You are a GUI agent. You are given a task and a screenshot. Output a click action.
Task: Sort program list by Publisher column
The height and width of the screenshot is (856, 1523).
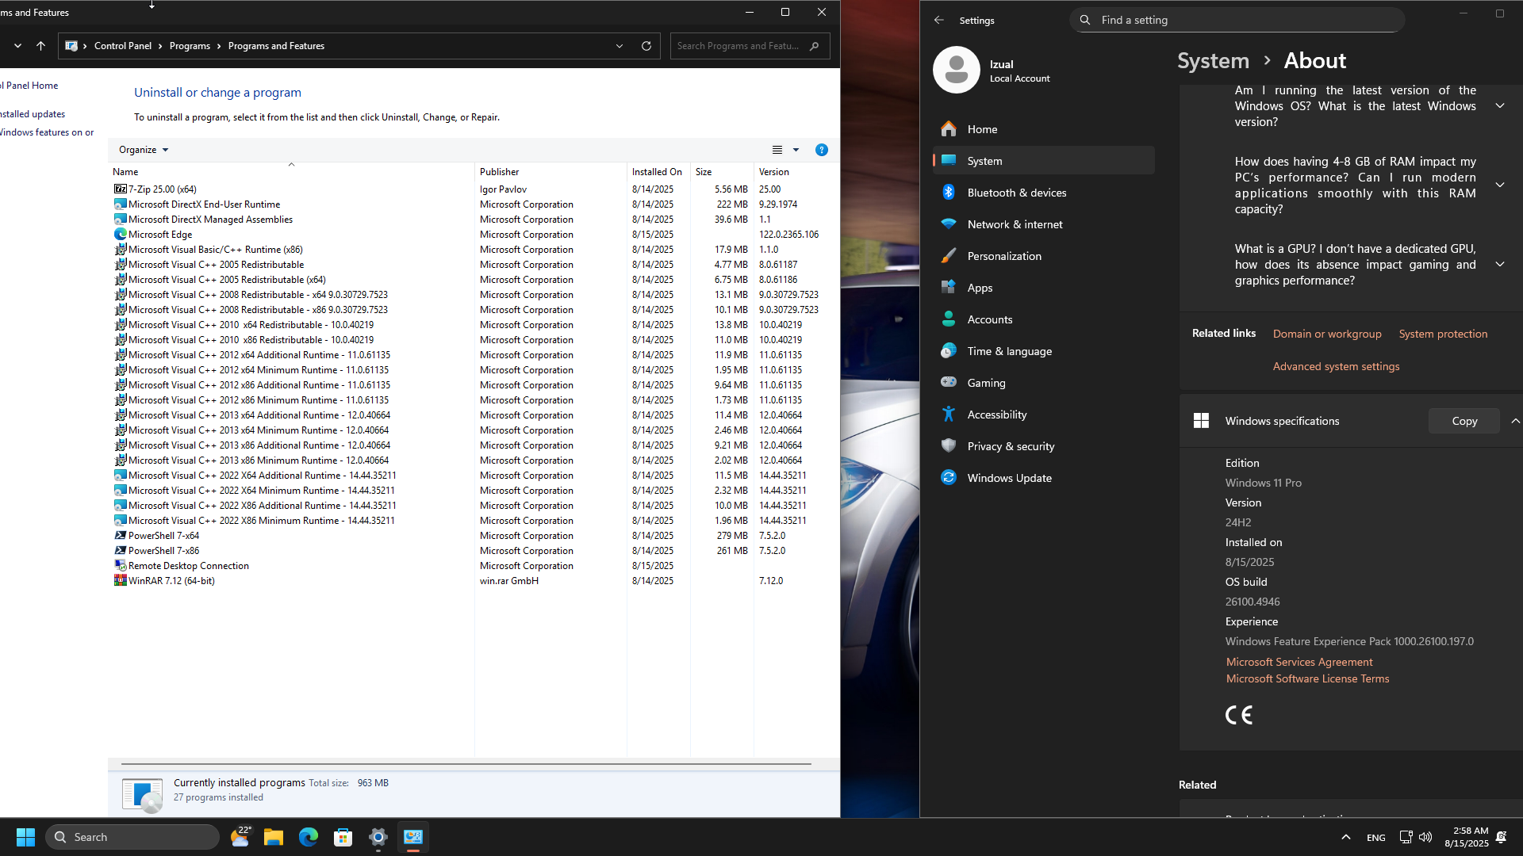(x=551, y=172)
